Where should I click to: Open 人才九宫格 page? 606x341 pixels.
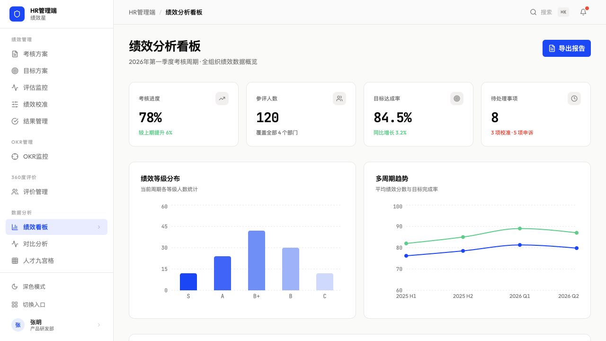point(57,260)
